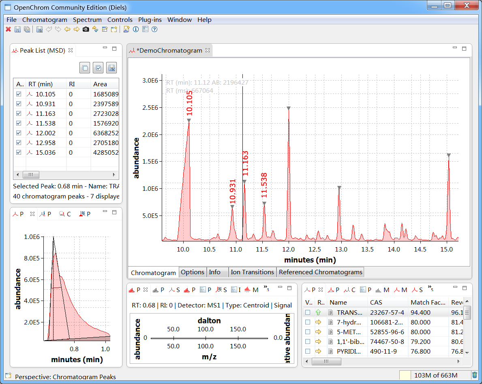Viewport: 482px width, 384px height.
Task: Click the Peak List horizontal scrollbar thumb
Action: [x=31, y=175]
